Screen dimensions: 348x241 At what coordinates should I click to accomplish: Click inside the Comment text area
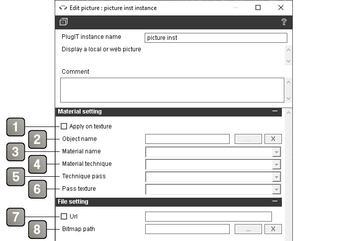(x=172, y=90)
